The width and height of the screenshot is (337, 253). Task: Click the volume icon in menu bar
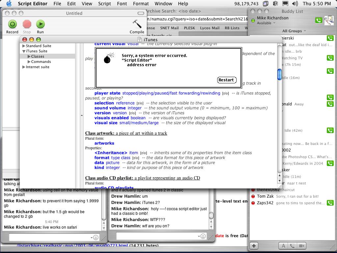tap(295, 3)
